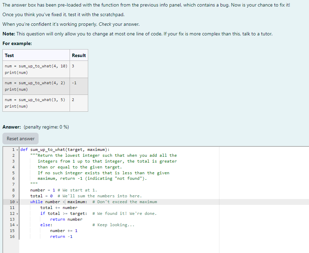Click the 'Result' table header
Image resolution: width=309 pixels, height=253 pixels.
(79, 55)
